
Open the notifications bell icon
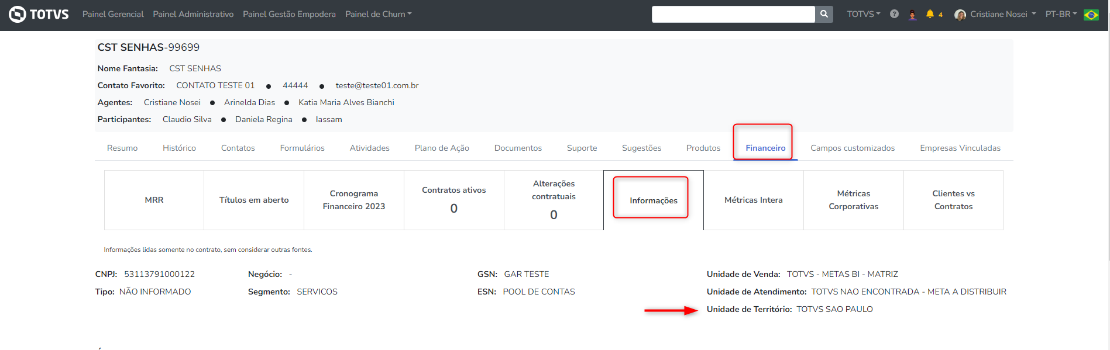pyautogui.click(x=930, y=14)
